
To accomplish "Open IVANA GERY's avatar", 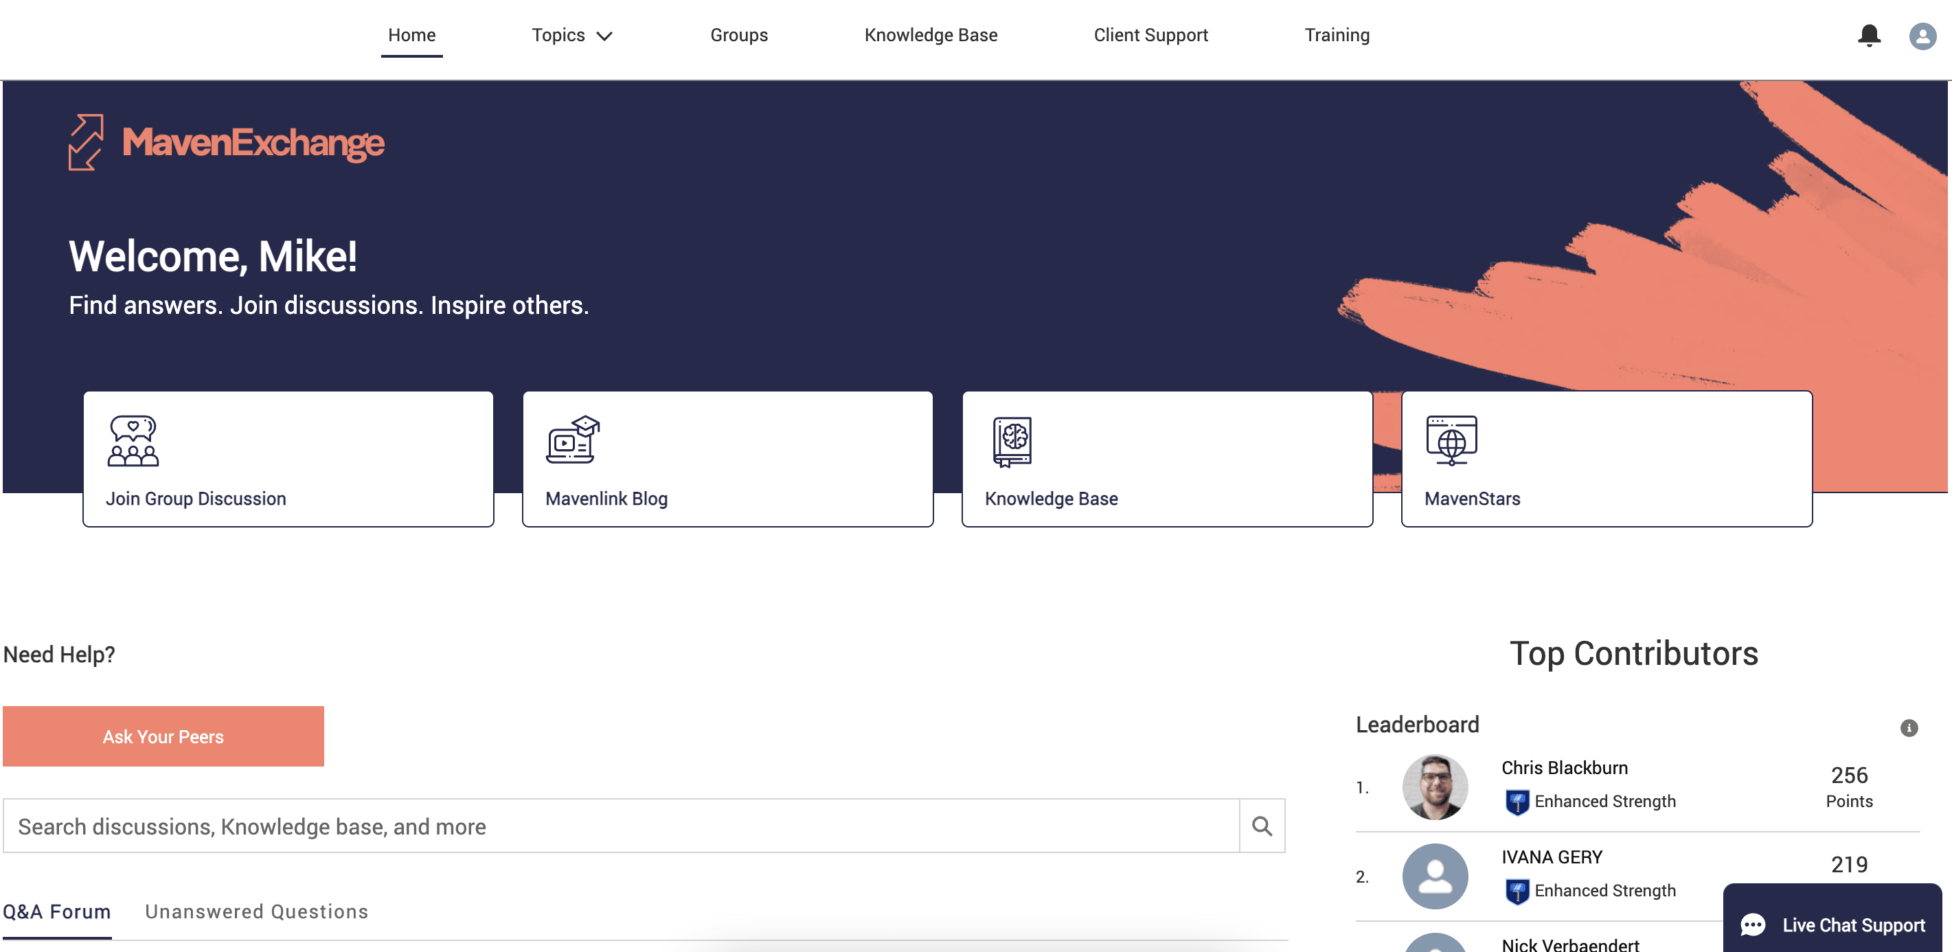I will pyautogui.click(x=1434, y=877).
